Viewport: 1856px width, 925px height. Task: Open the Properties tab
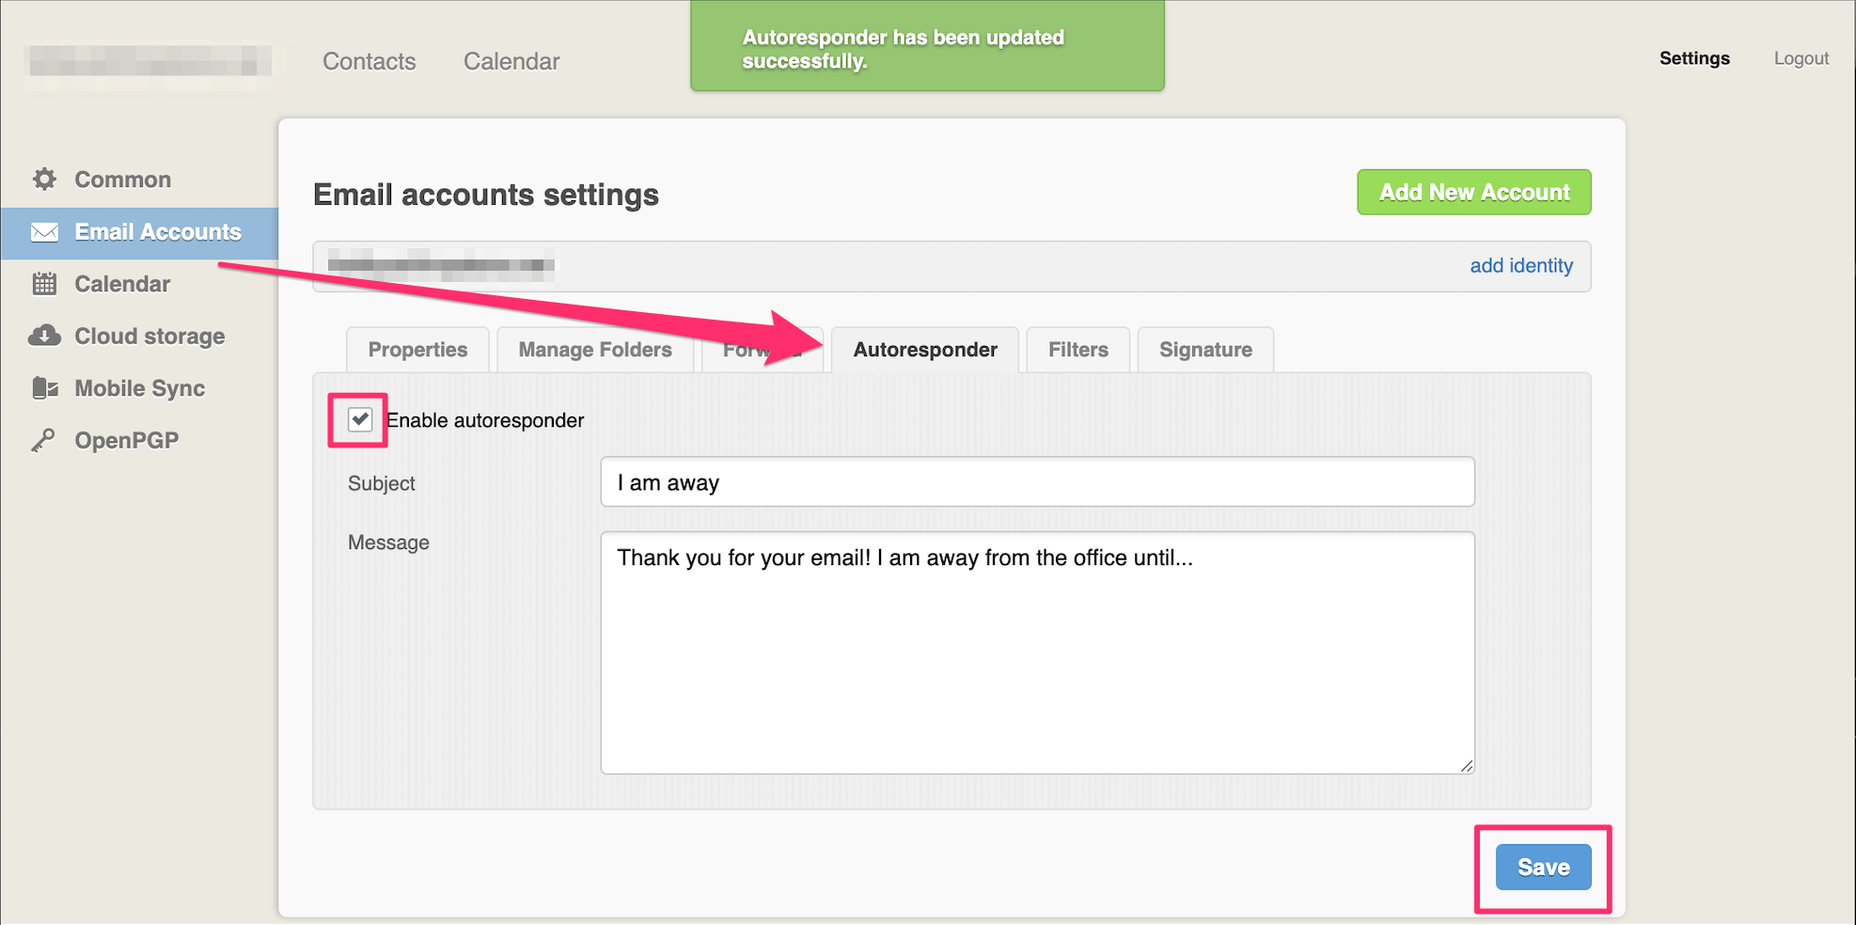417,350
